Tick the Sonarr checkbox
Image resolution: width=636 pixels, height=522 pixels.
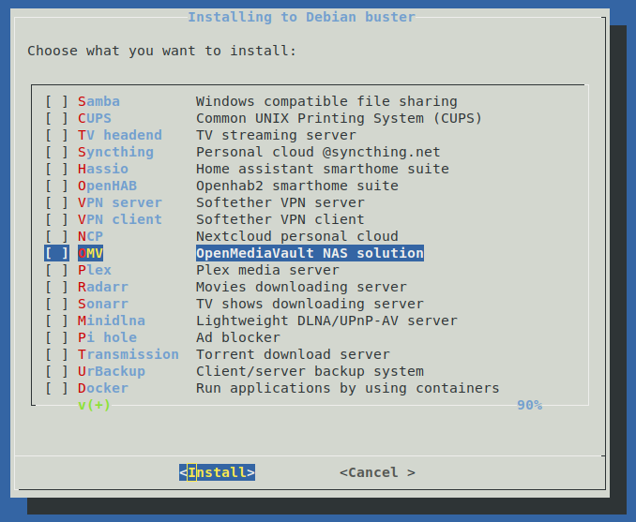[57, 304]
